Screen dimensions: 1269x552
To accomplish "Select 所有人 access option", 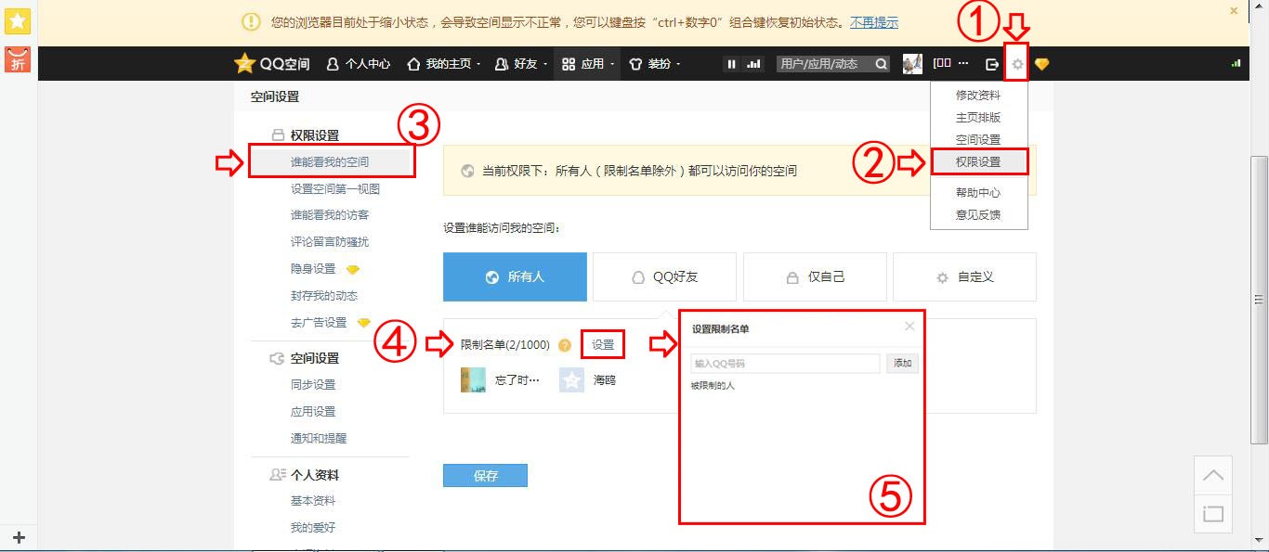I will click(x=515, y=276).
